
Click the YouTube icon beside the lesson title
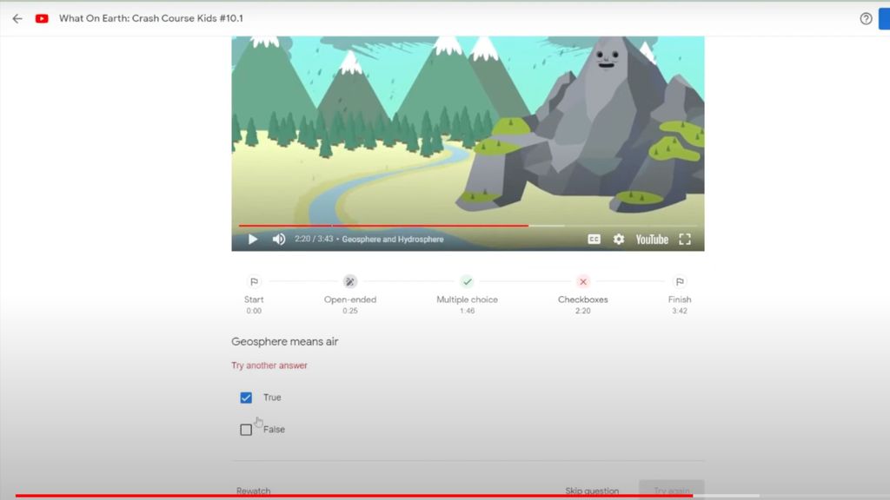(x=40, y=17)
